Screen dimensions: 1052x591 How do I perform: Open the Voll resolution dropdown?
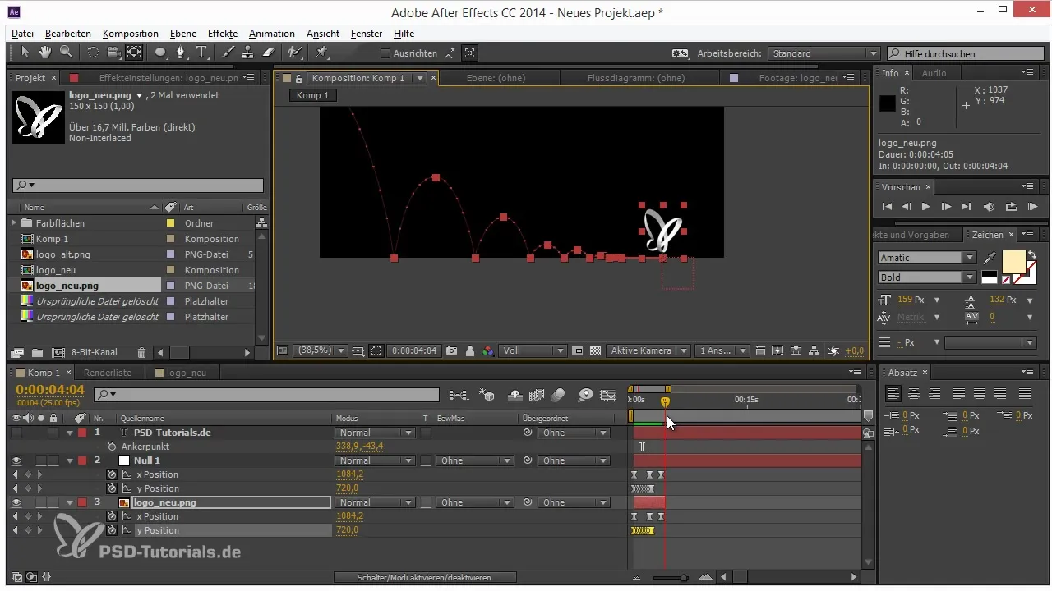coord(534,350)
